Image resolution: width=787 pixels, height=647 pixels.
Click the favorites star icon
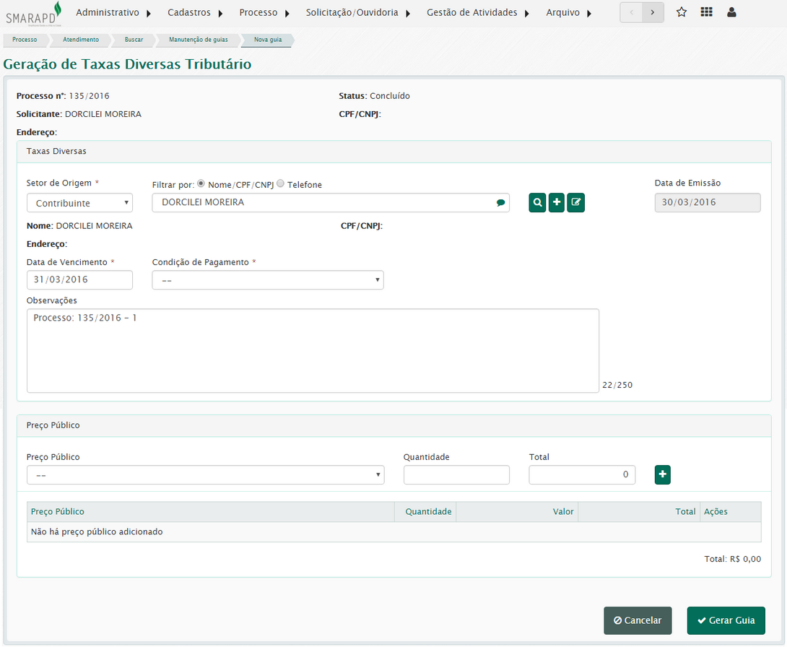[681, 12]
